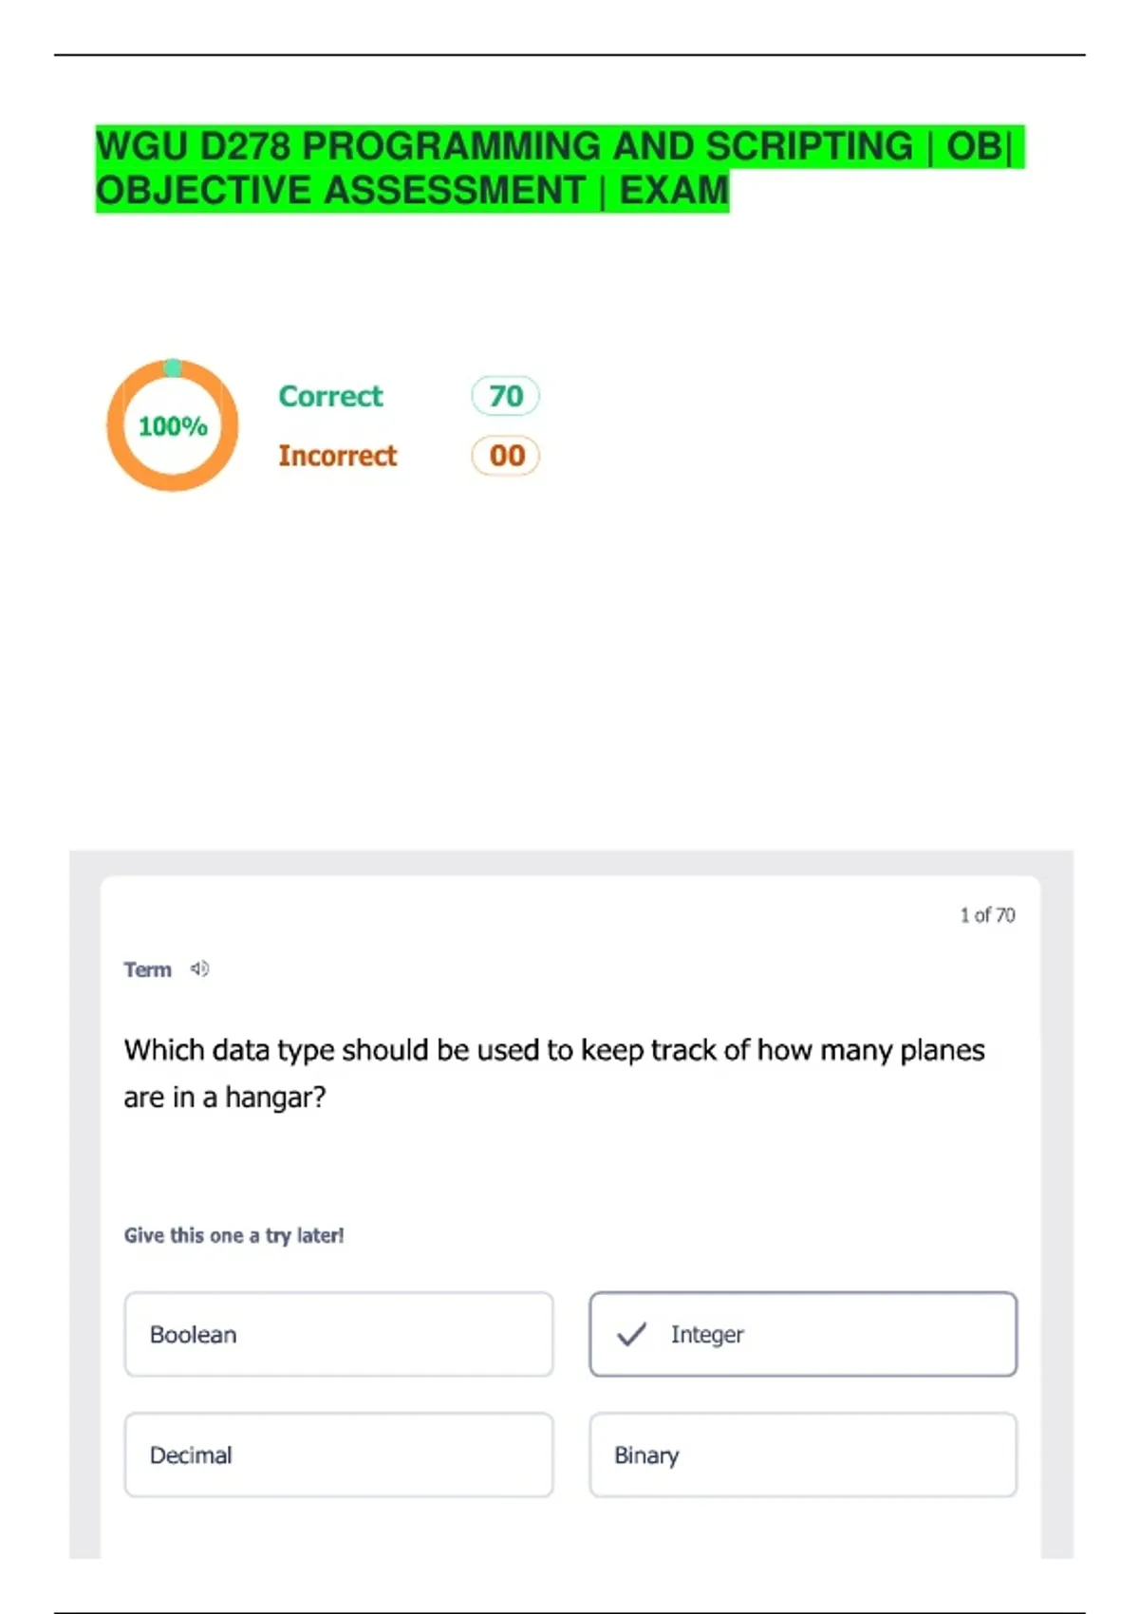Screen dimensions: 1139x1614
Task: Click "Give this one a try later!" text
Action: point(233,1235)
